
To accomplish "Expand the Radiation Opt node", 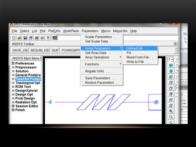I will pos(13,102).
